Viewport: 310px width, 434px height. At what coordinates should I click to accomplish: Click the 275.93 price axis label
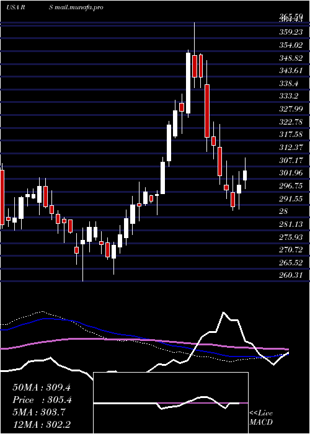coord(291,237)
